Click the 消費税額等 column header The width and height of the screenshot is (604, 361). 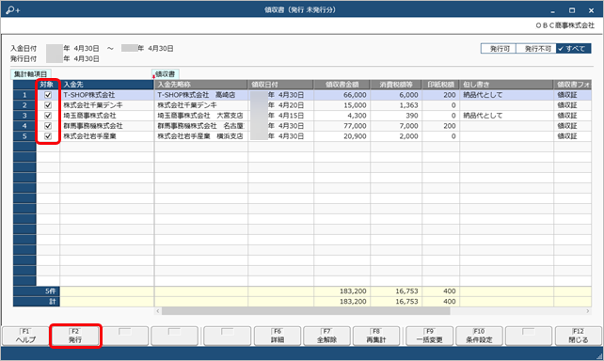[396, 85]
